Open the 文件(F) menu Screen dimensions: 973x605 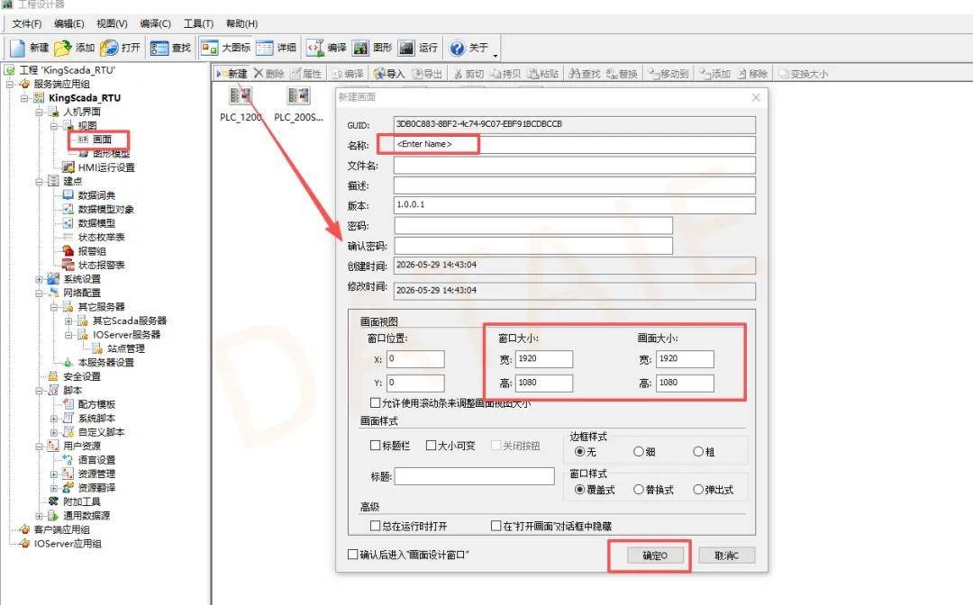tap(27, 23)
